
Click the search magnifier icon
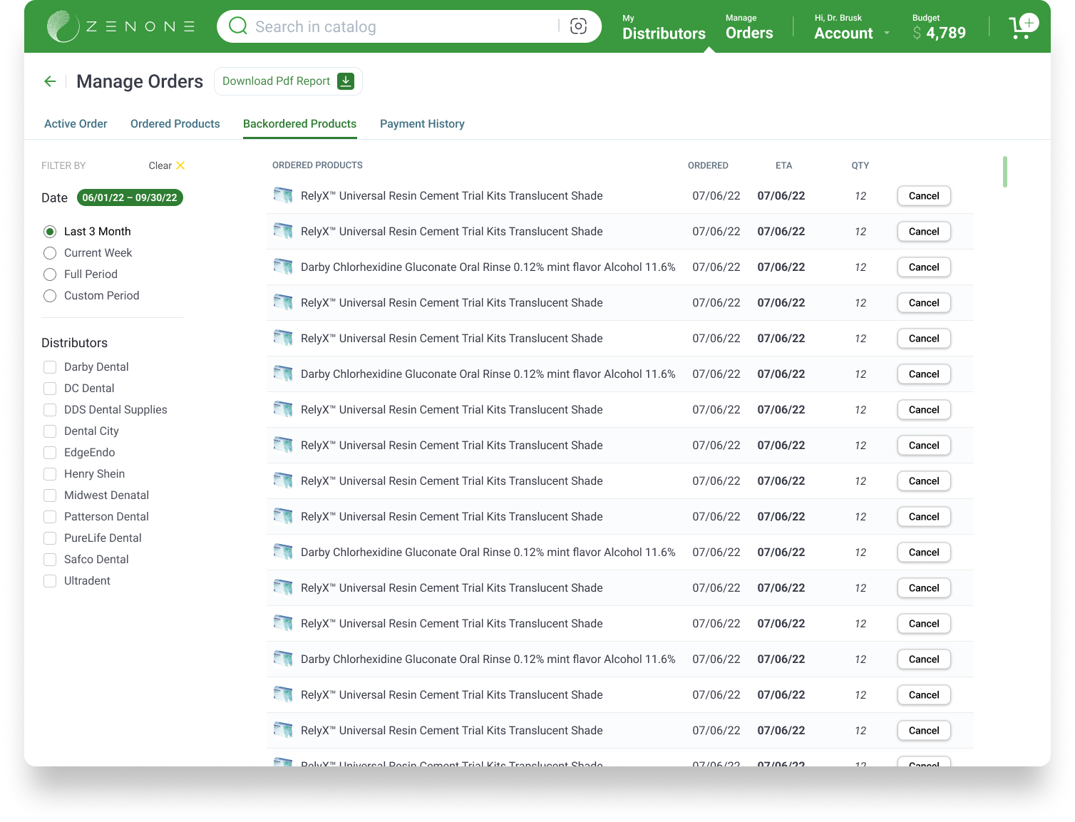[x=238, y=26]
